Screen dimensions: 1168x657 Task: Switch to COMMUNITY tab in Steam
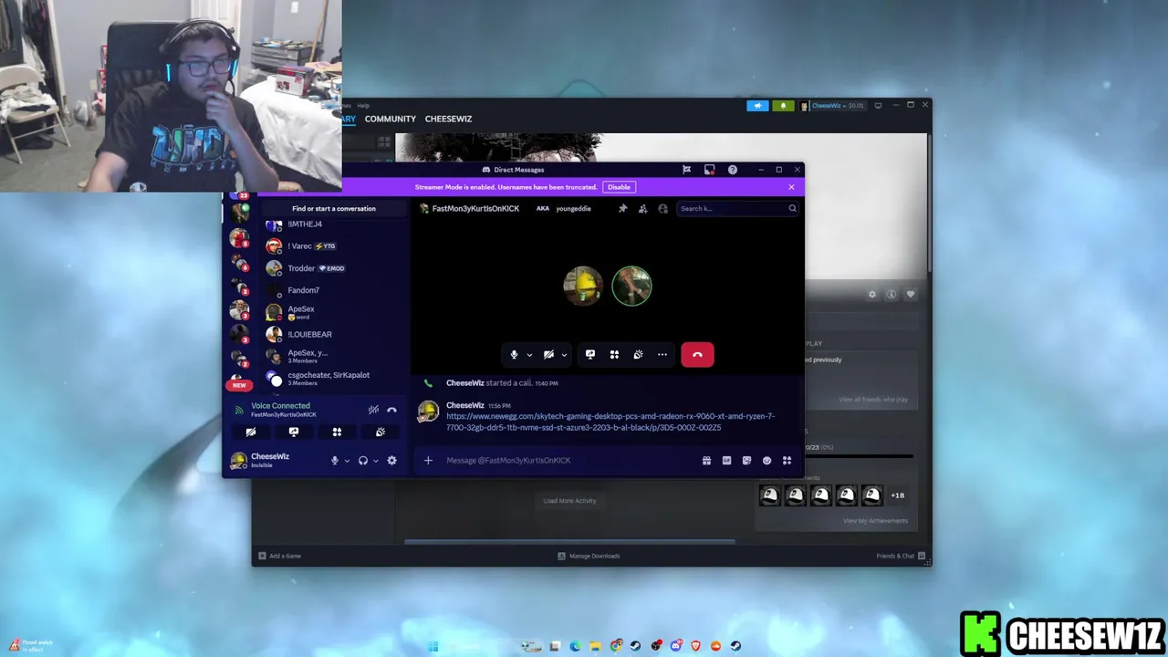390,119
